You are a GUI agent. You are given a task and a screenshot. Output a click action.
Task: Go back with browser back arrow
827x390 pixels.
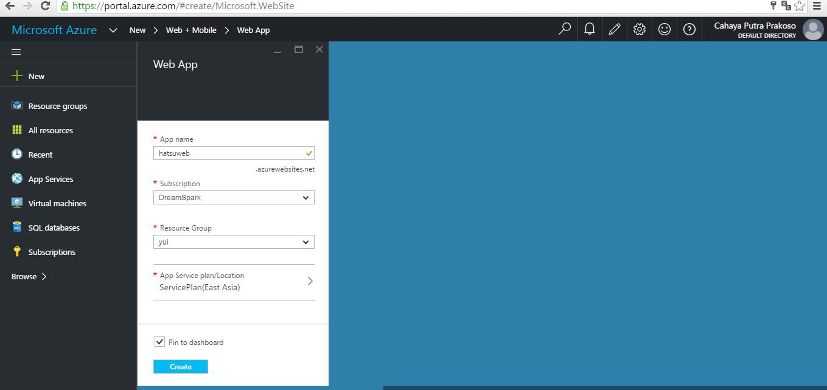point(9,6)
